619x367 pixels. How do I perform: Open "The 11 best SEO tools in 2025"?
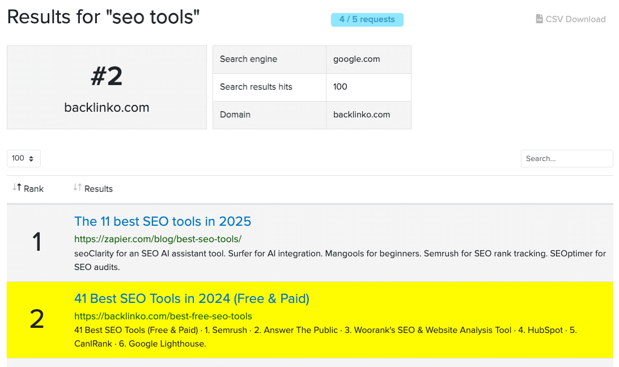(x=163, y=221)
